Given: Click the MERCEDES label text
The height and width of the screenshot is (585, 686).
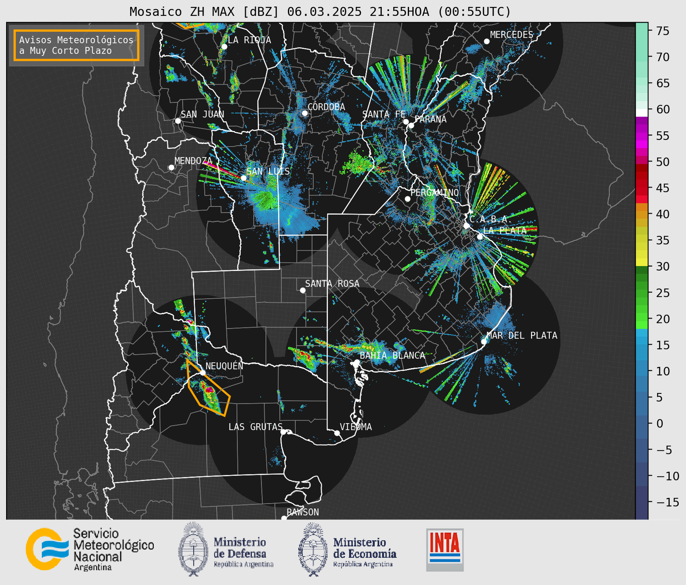Looking at the screenshot, I should tap(512, 35).
